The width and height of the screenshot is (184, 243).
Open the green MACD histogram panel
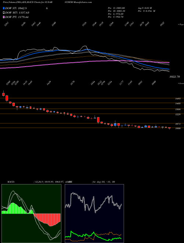31,214
